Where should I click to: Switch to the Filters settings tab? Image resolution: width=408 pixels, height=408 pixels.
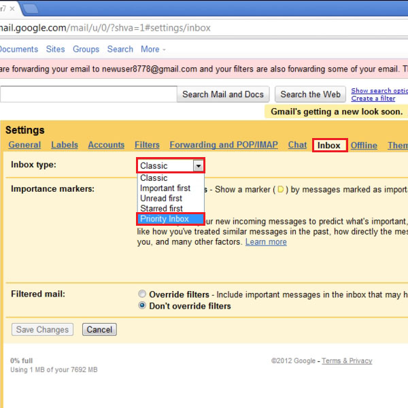(x=147, y=145)
